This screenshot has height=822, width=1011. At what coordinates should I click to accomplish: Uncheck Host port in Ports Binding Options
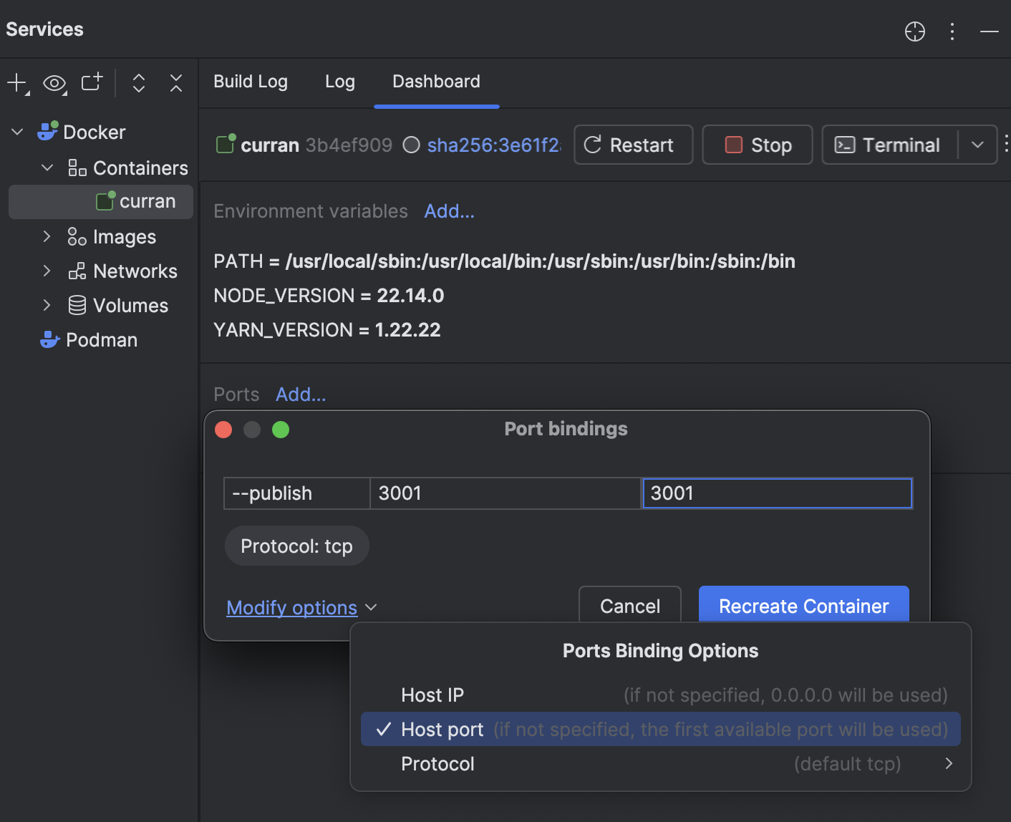442,729
